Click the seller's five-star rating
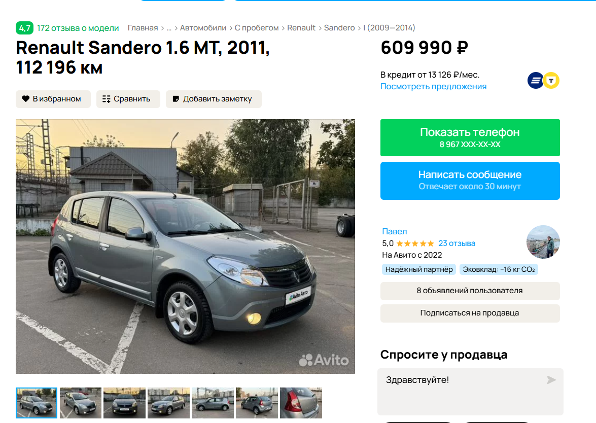Image resolution: width=596 pixels, height=423 pixels. (415, 243)
